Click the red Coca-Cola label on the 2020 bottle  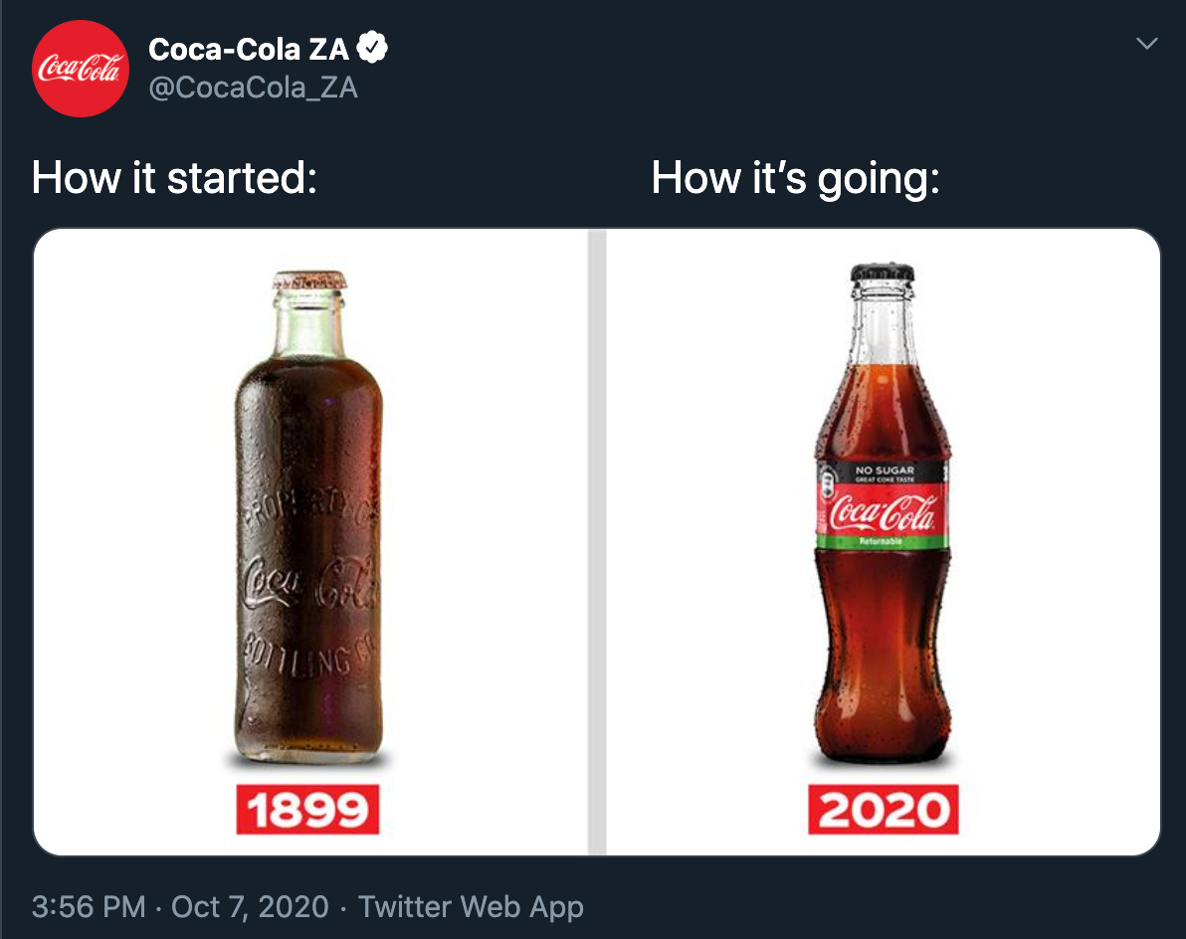pyautogui.click(x=883, y=510)
